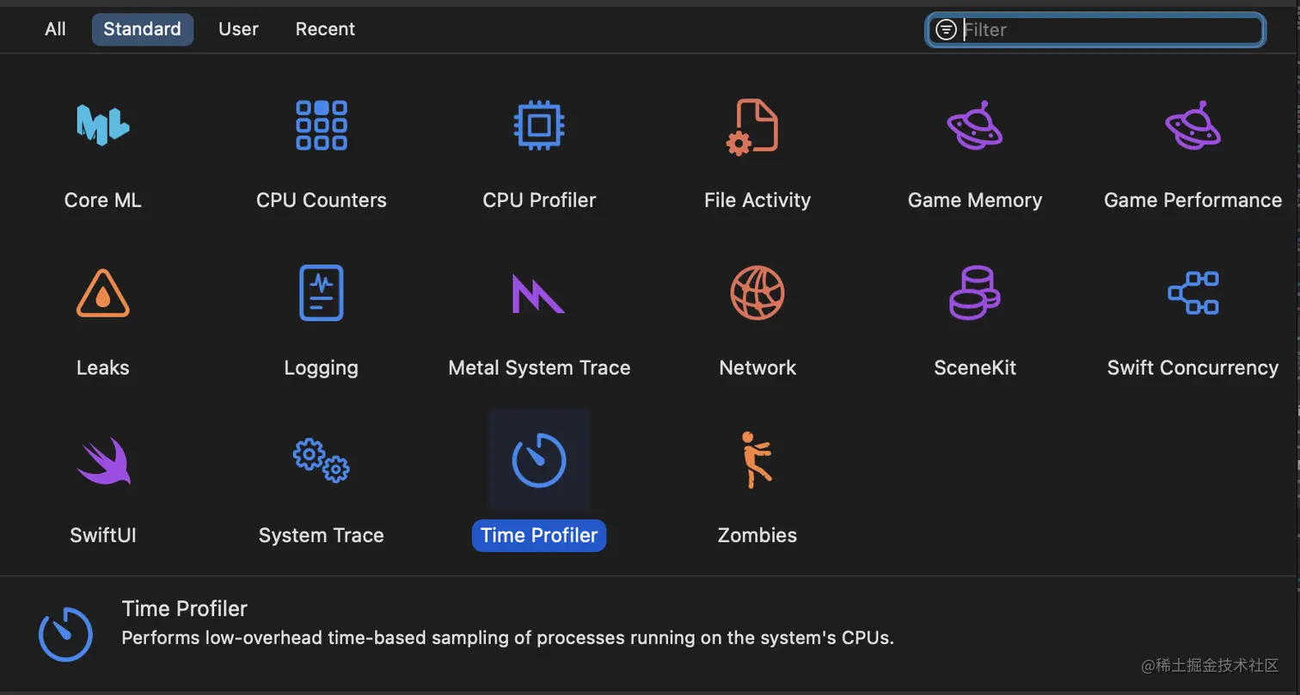Choose the Game Performance UFO icon

tap(1193, 126)
